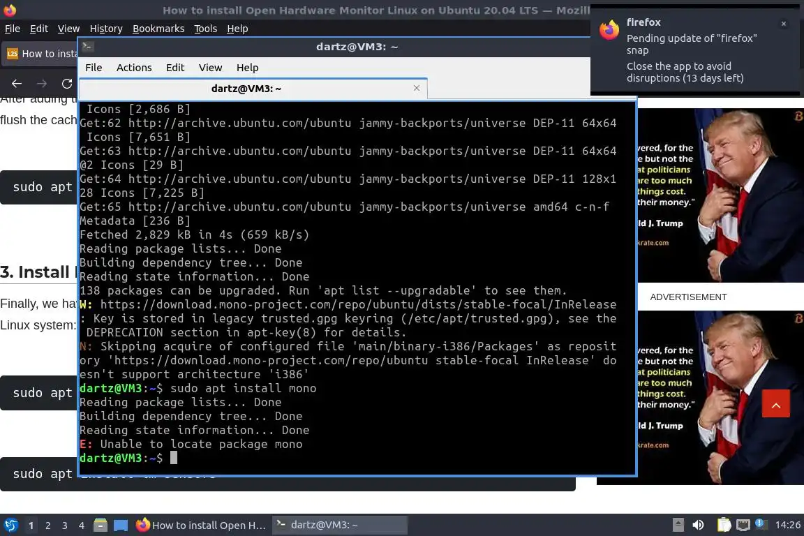The width and height of the screenshot is (804, 536).
Task: Click the 'Fetched 2,829 kB in 4s' line
Action: pos(194,235)
